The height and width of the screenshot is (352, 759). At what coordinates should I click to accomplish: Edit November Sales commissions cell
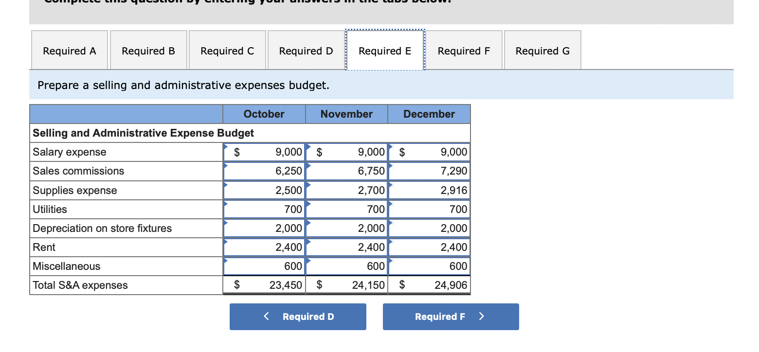pos(347,171)
